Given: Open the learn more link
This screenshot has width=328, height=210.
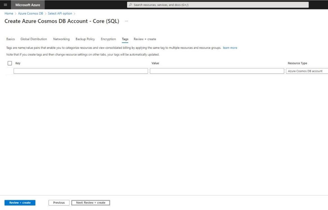Looking at the screenshot, I should [x=230, y=48].
